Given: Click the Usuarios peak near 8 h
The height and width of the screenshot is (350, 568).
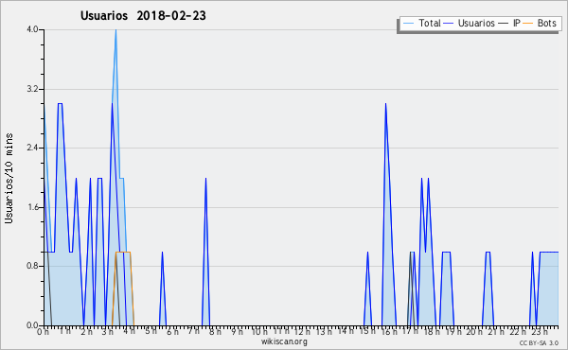Looking at the screenshot, I should point(205,179).
